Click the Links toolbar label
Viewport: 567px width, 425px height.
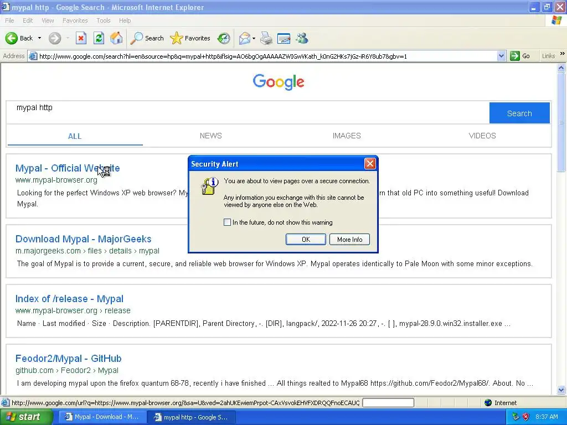coord(548,56)
